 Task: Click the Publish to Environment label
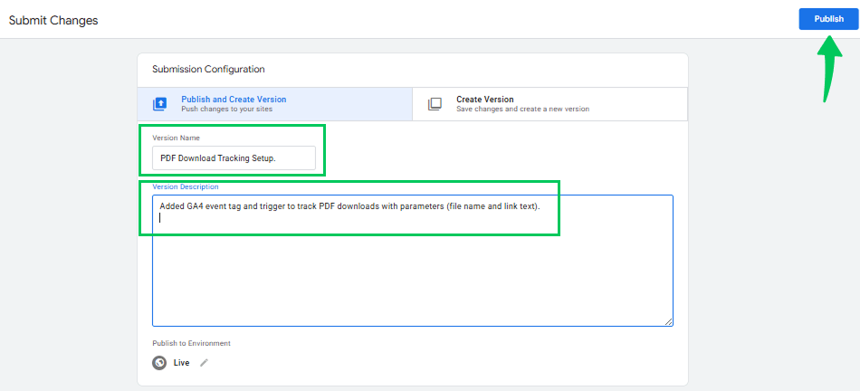coord(191,343)
